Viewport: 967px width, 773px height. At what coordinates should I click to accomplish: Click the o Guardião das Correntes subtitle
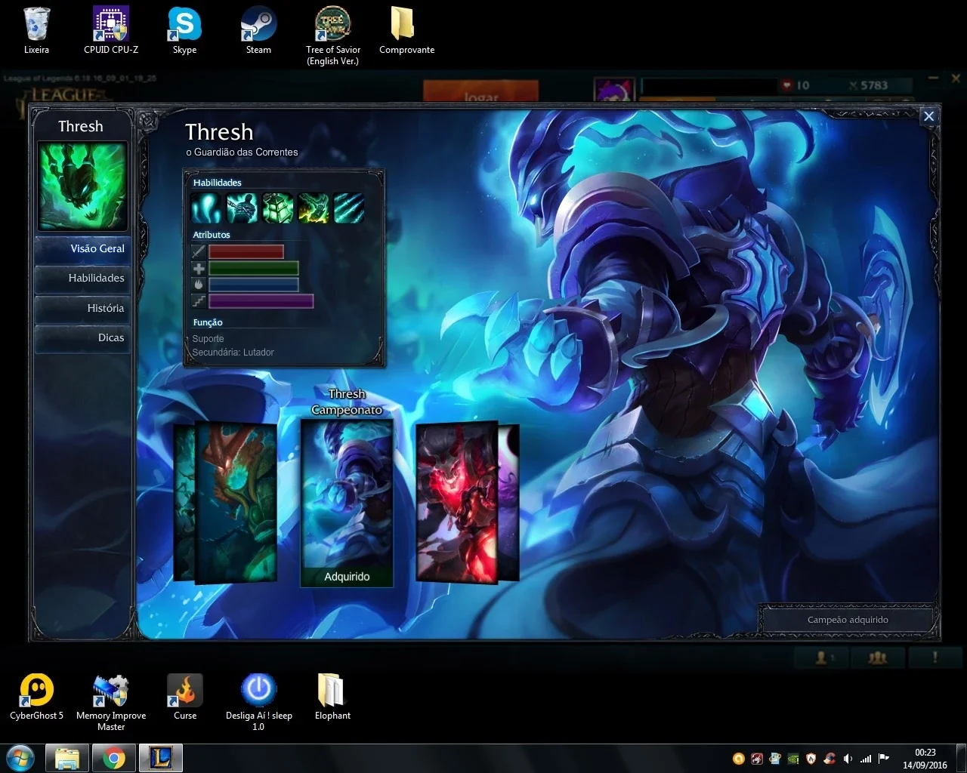pos(242,152)
